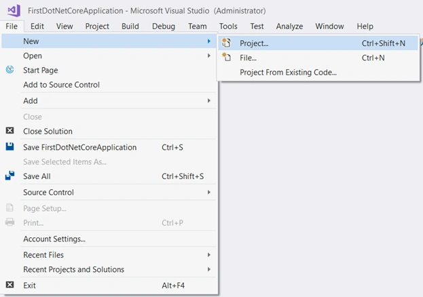The width and height of the screenshot is (423, 297).
Task: Select Recent Files menu entry
Action: (x=109, y=255)
